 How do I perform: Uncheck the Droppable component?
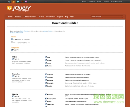click(x=46, y=77)
